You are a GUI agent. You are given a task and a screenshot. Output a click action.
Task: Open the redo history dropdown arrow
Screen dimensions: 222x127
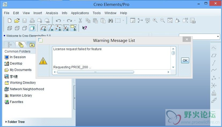(75, 21)
